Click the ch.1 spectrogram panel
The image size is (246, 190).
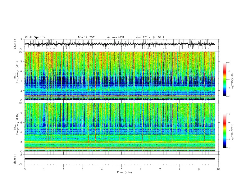[x=120, y=76]
